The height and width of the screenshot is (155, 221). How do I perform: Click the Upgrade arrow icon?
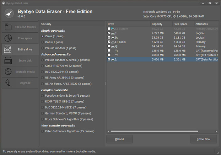8,83
